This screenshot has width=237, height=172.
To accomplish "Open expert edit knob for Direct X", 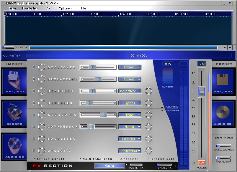I will point(148,150).
